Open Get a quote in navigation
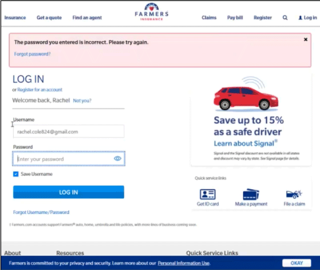Viewport: 320px width, 270px height. click(49, 18)
